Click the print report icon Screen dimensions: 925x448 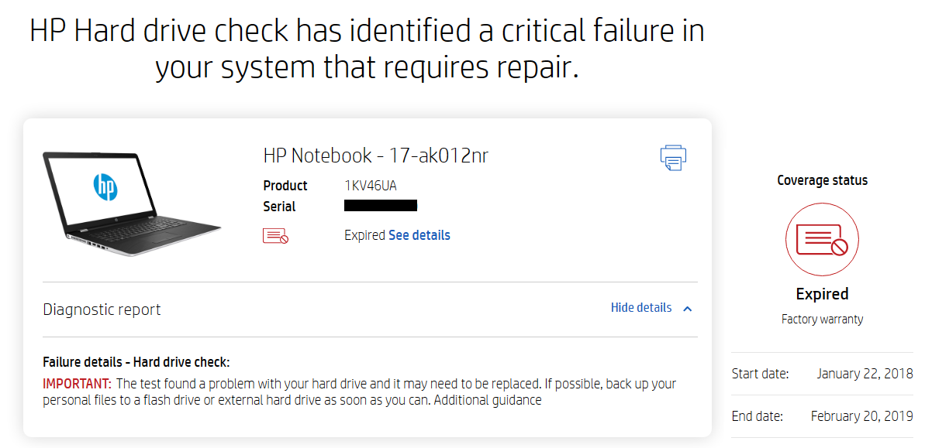(x=672, y=157)
